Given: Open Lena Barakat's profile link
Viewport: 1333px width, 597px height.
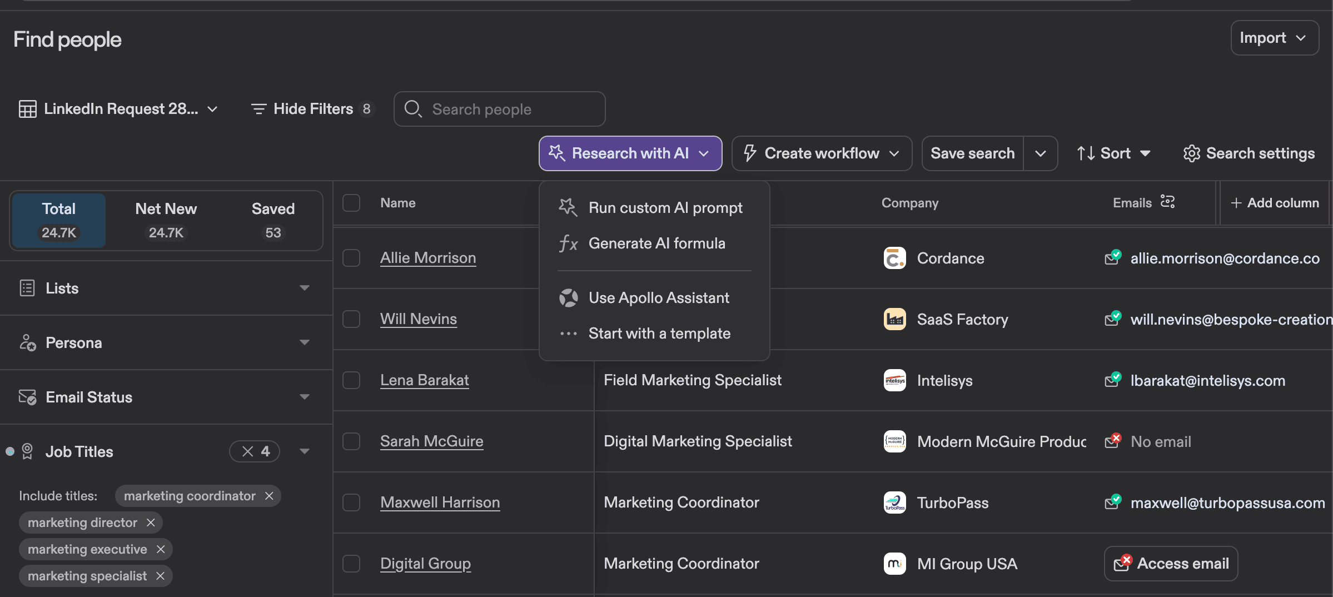Looking at the screenshot, I should coord(425,380).
